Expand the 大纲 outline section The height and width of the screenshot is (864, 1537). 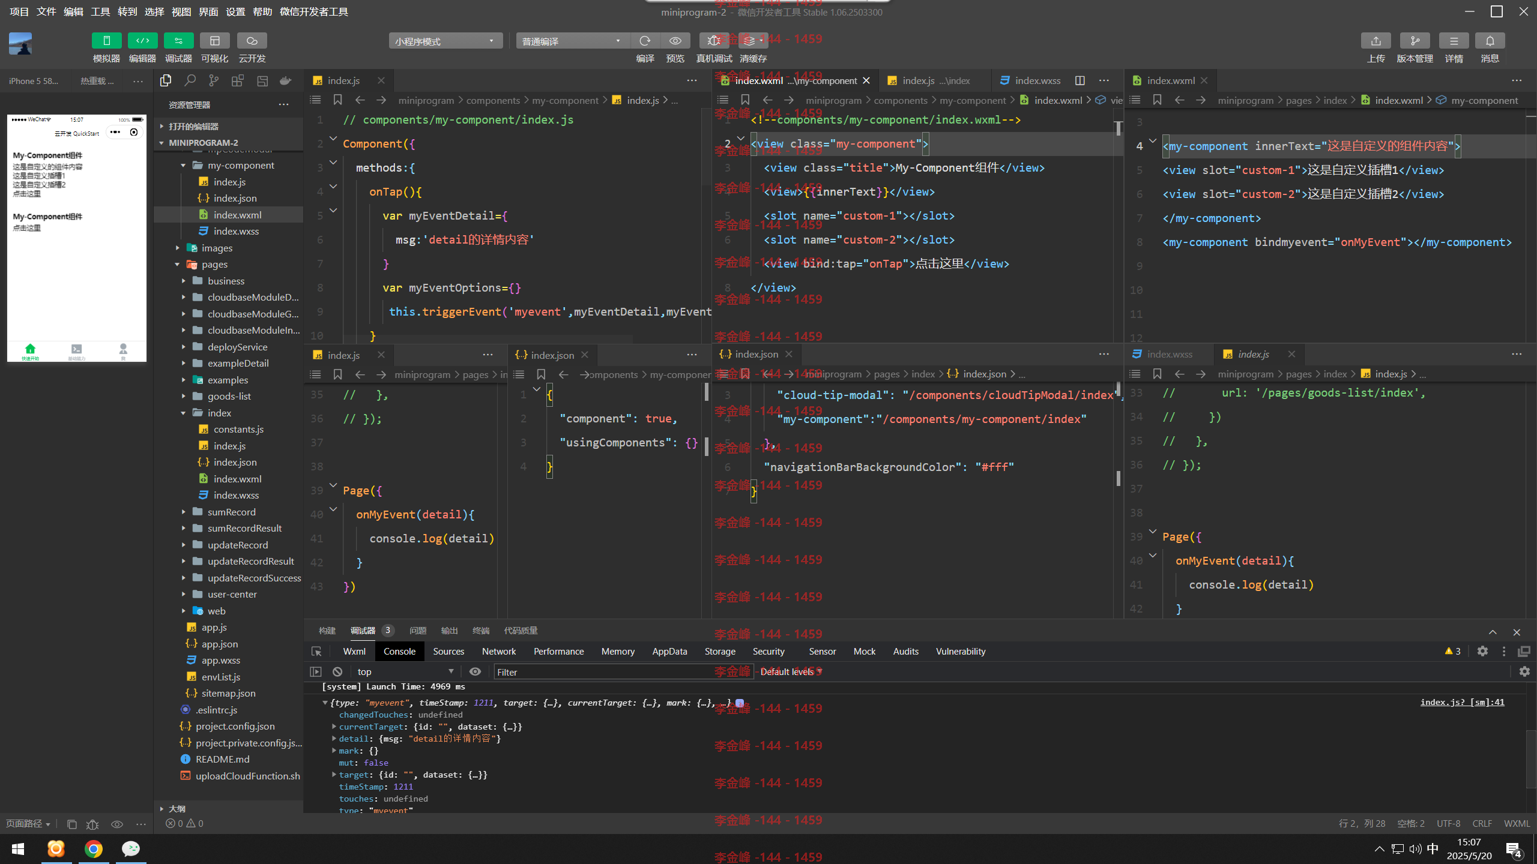(x=162, y=808)
